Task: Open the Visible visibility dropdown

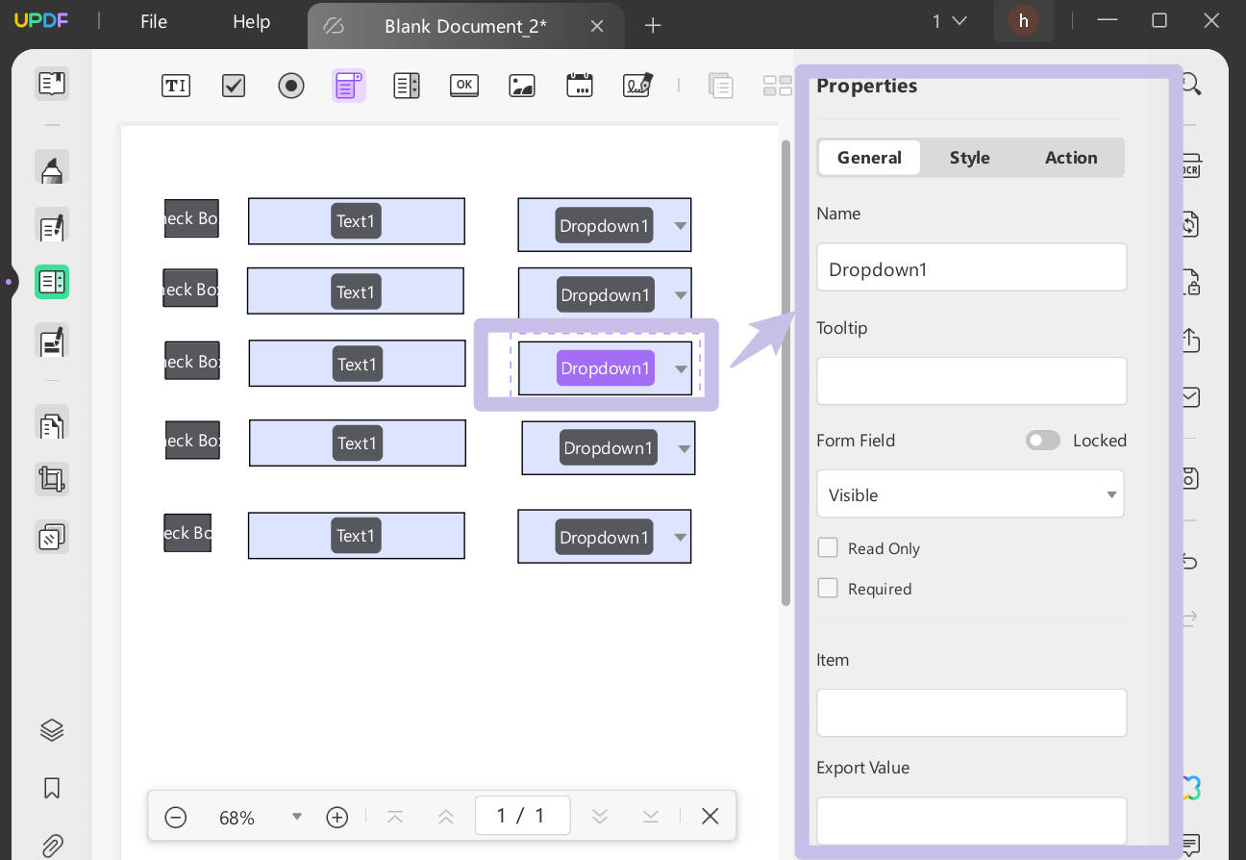Action: tap(1111, 493)
